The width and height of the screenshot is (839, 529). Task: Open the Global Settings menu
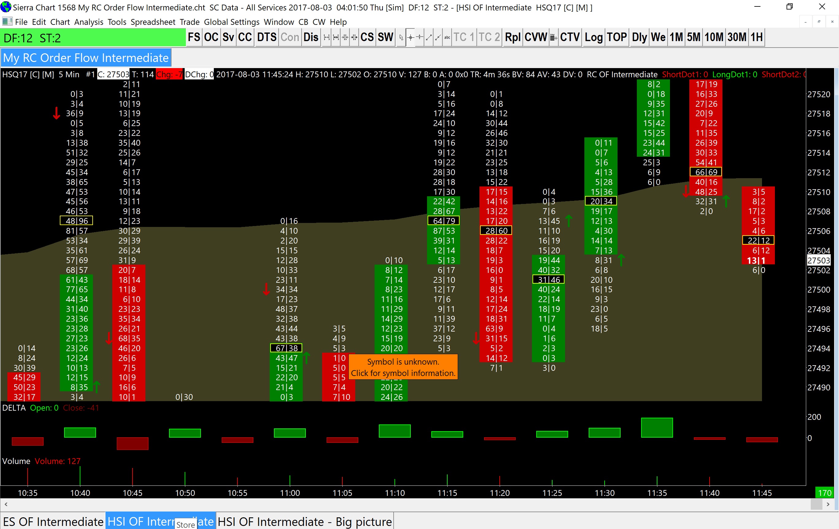pyautogui.click(x=231, y=22)
